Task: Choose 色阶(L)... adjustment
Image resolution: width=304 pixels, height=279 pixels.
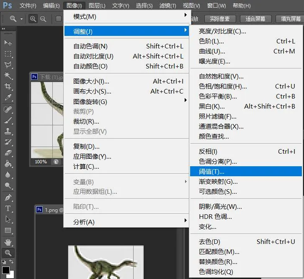Action: (x=246, y=41)
